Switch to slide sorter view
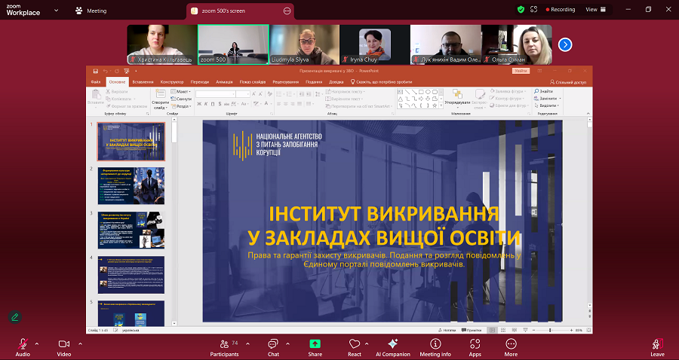The image size is (679, 360). [502, 330]
